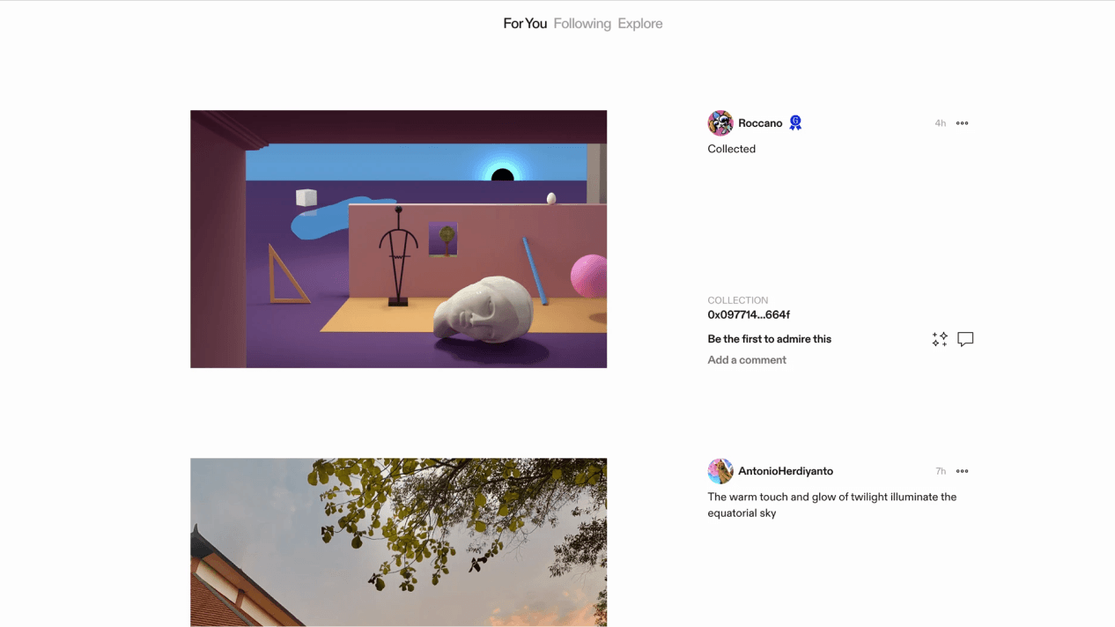Open the more options menu on AntonioHerdiyanto's post

[962, 471]
